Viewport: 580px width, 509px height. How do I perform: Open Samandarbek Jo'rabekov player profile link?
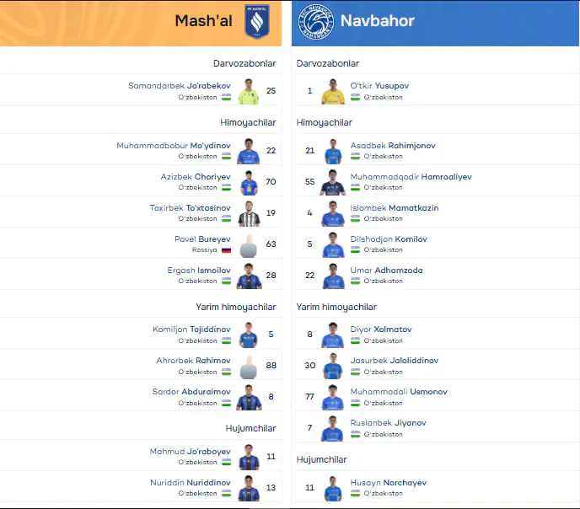click(x=179, y=86)
